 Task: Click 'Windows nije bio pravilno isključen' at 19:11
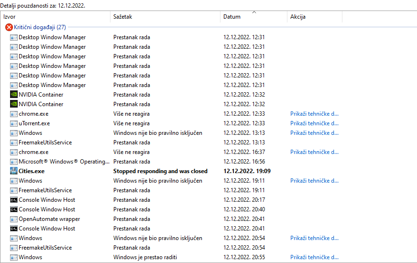point(158,181)
